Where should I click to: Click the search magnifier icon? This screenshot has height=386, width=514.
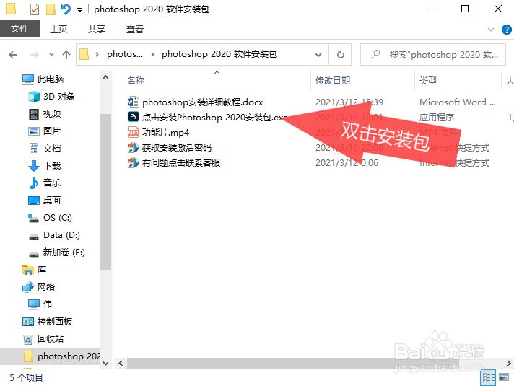pyautogui.click(x=375, y=54)
